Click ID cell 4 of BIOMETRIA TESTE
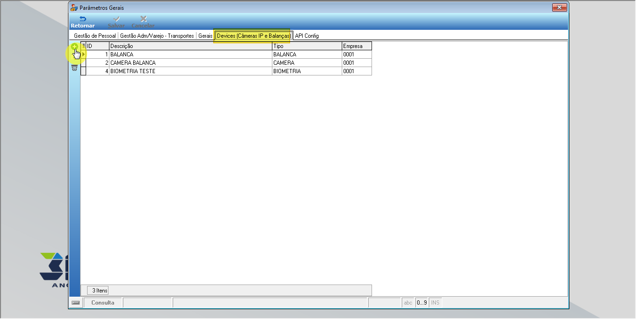The image size is (636, 319). 98,71
